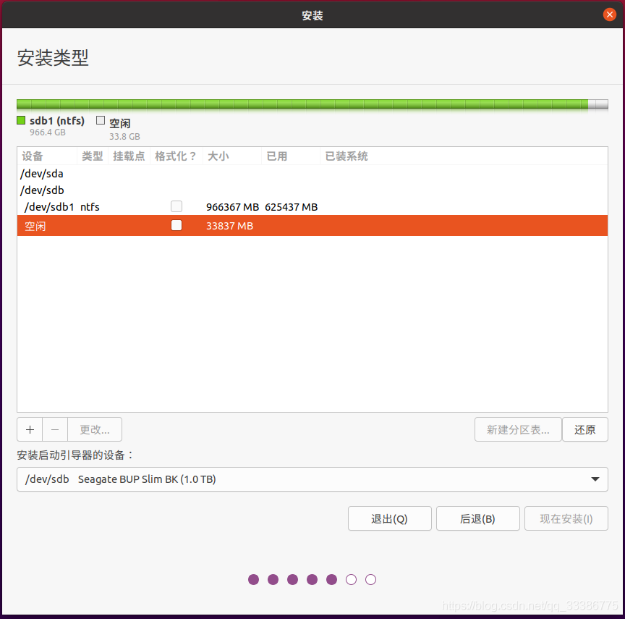Viewport: 625px width, 619px height.
Task: Select the /dev/sdb1 ntfs partition row
Action: 312,207
